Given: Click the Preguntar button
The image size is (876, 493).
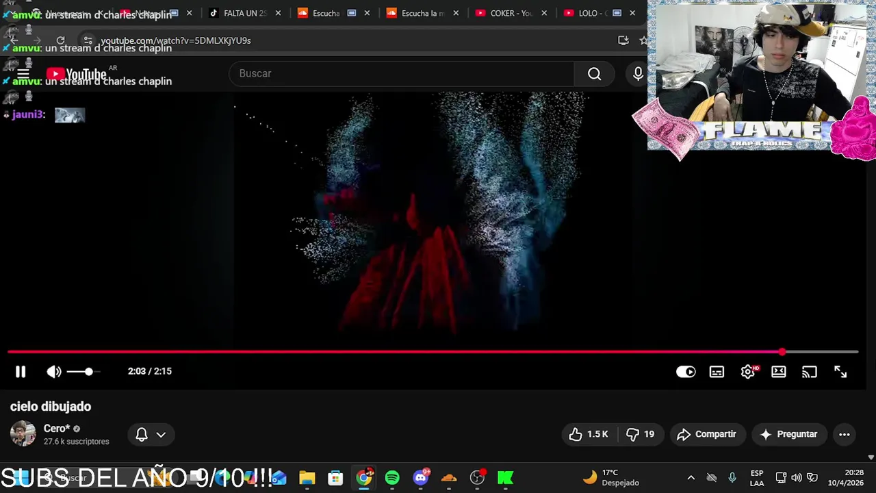Looking at the screenshot, I should tap(788, 434).
